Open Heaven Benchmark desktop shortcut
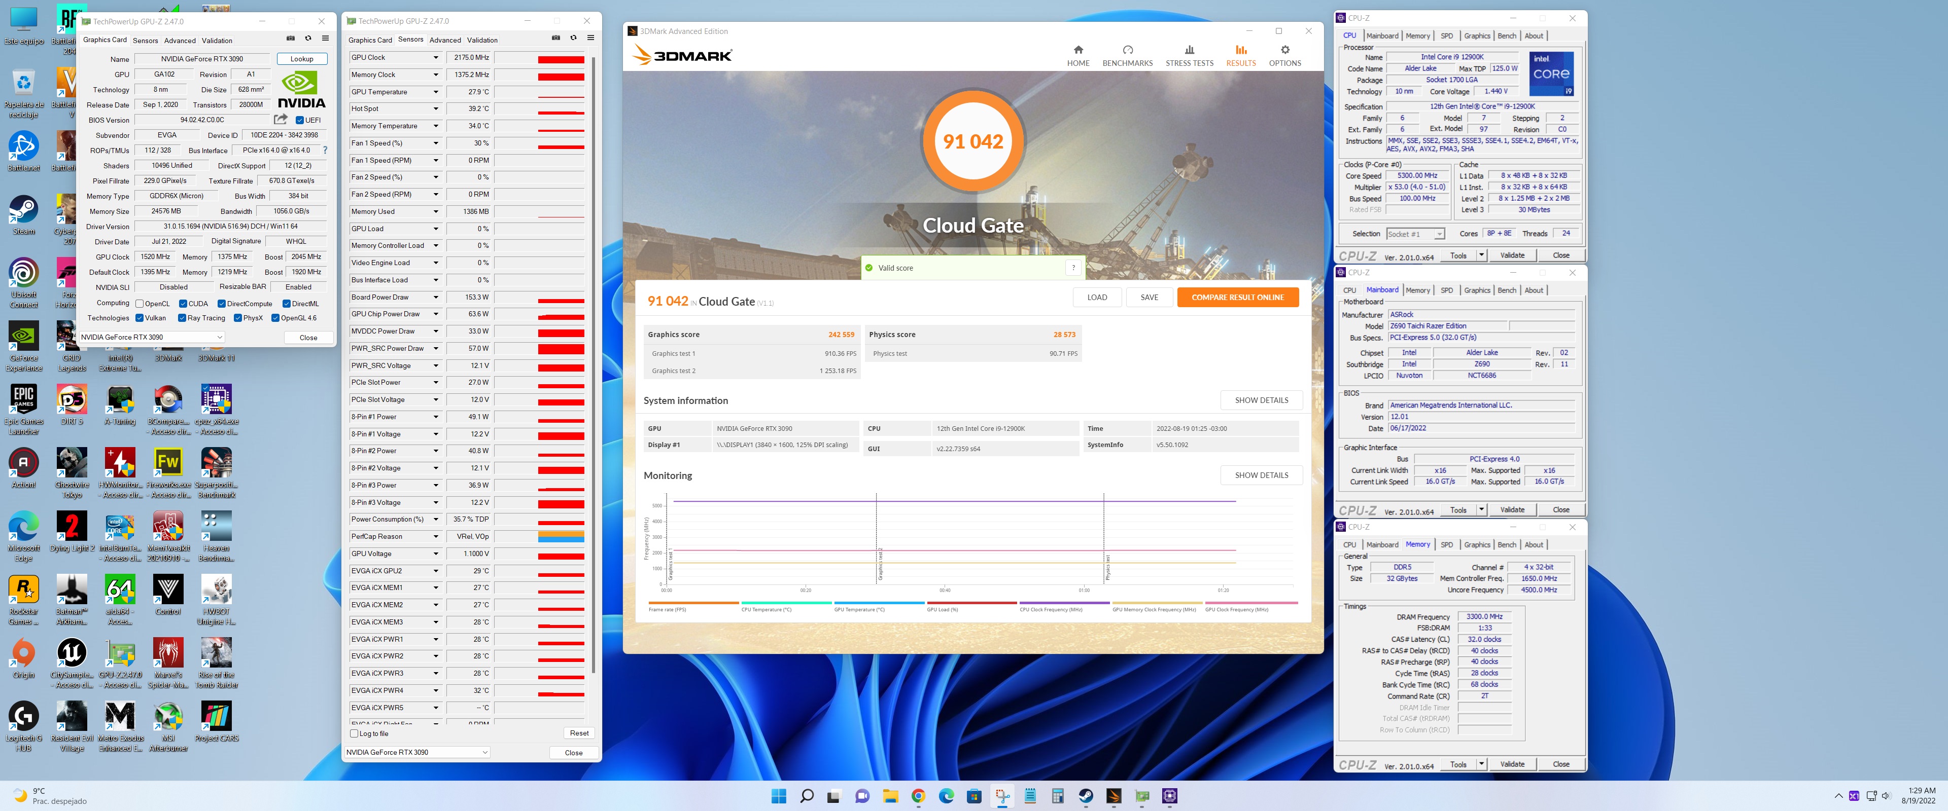 tap(216, 537)
